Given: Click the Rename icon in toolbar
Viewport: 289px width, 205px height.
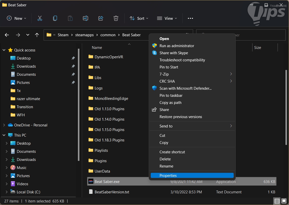Looking at the screenshot, I should pyautogui.click(x=86, y=18).
